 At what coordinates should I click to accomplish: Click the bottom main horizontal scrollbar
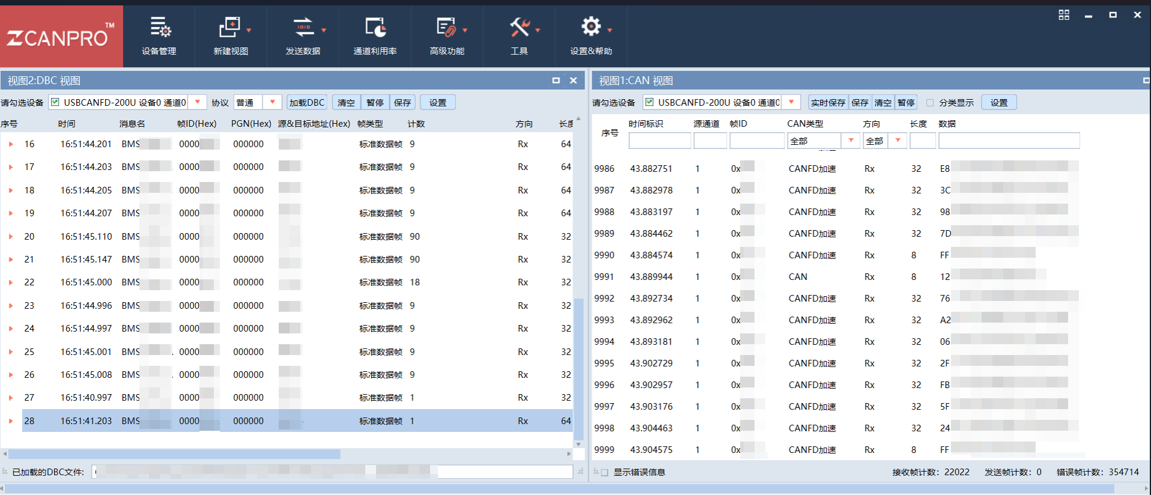point(559,489)
